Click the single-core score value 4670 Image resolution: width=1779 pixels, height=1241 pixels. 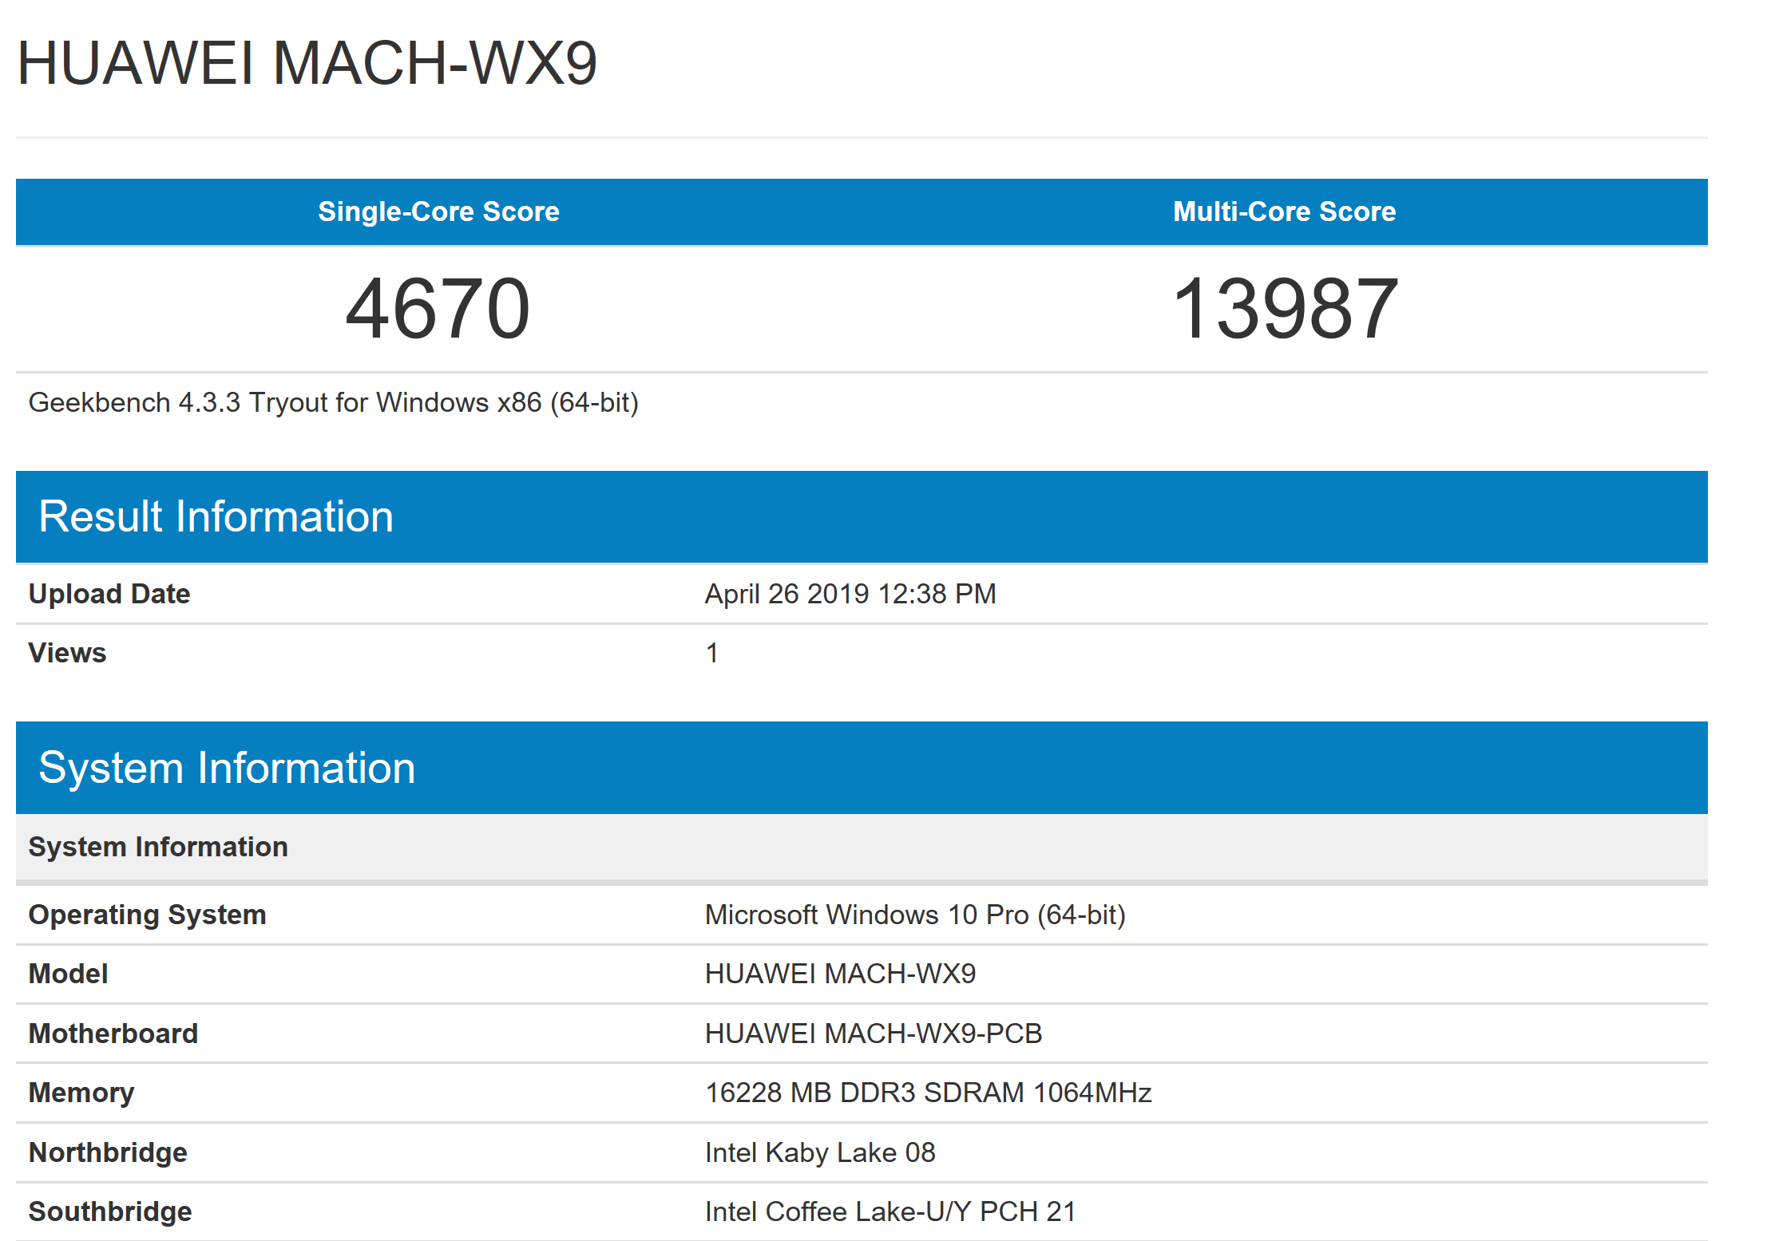pos(438,309)
